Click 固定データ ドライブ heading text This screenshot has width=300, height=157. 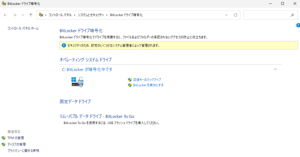[x=75, y=102]
